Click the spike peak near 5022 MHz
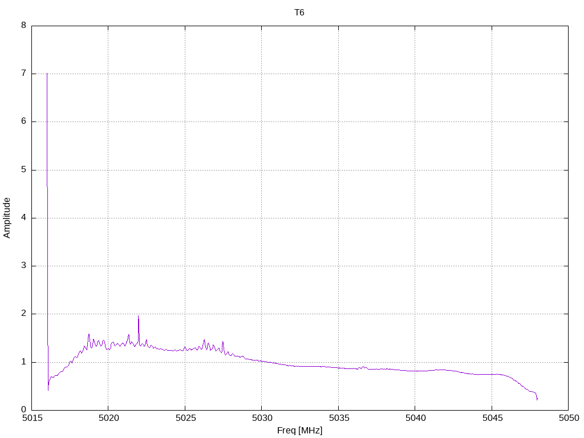This screenshot has width=584, height=438. click(138, 316)
